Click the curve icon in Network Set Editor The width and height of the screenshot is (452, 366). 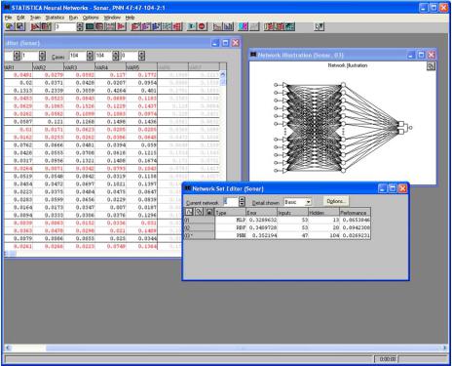coord(189,212)
